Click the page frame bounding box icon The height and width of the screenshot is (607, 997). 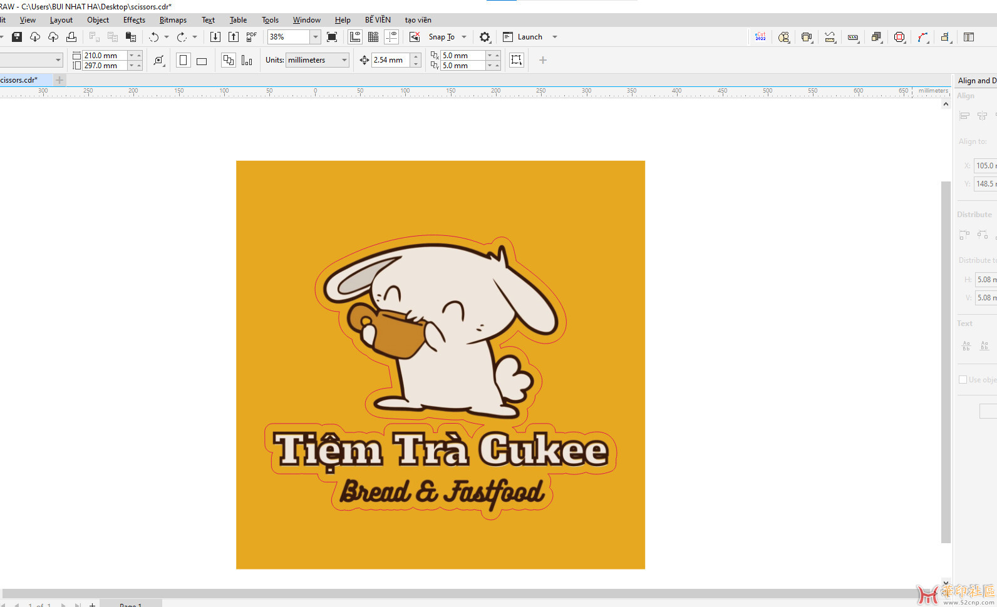click(x=517, y=60)
